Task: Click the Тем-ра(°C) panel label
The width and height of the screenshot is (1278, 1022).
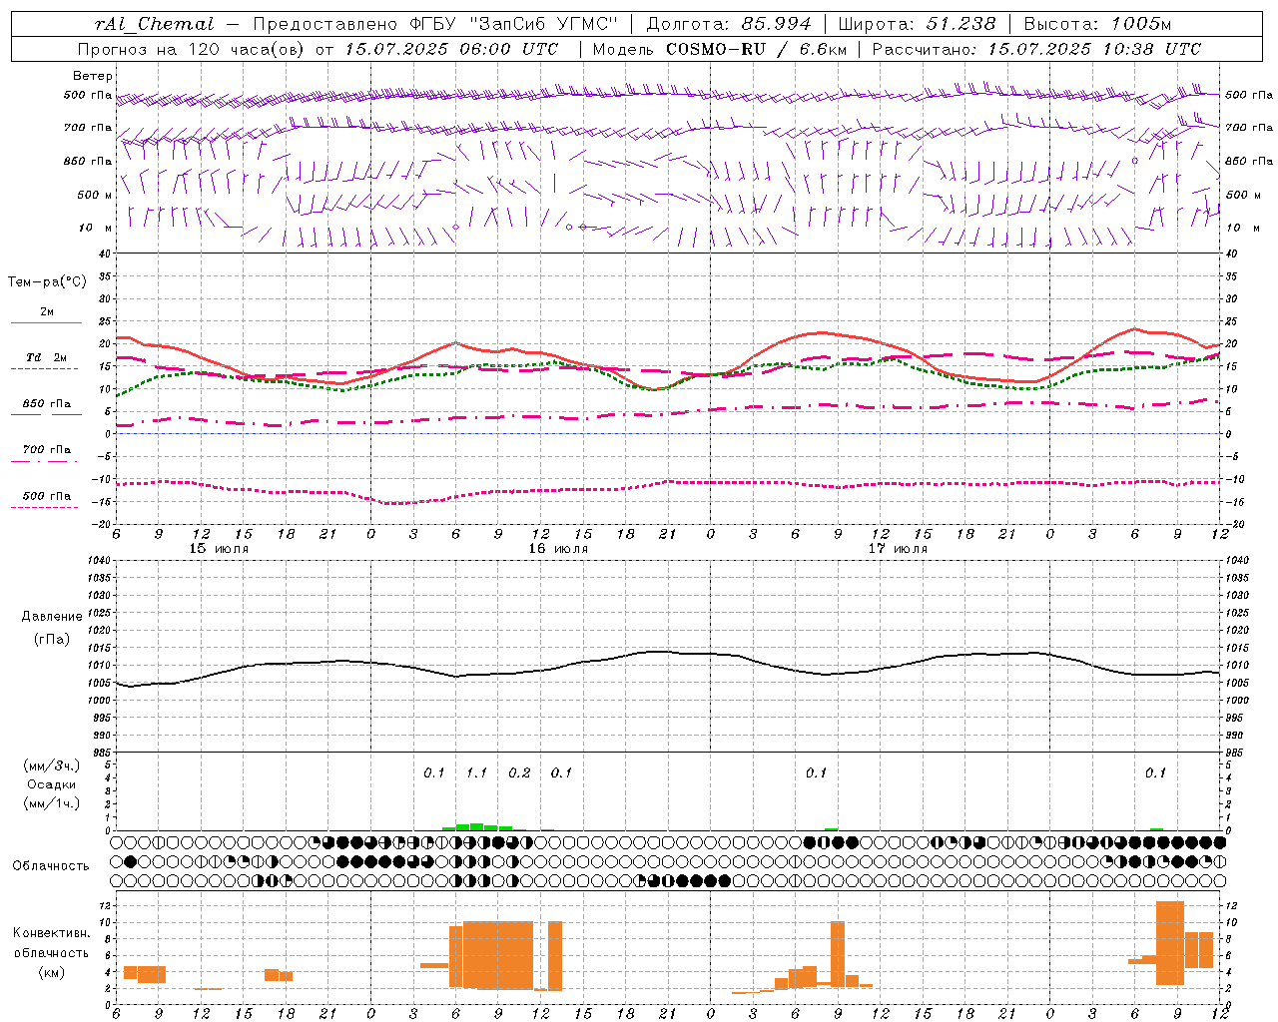Action: point(47,282)
